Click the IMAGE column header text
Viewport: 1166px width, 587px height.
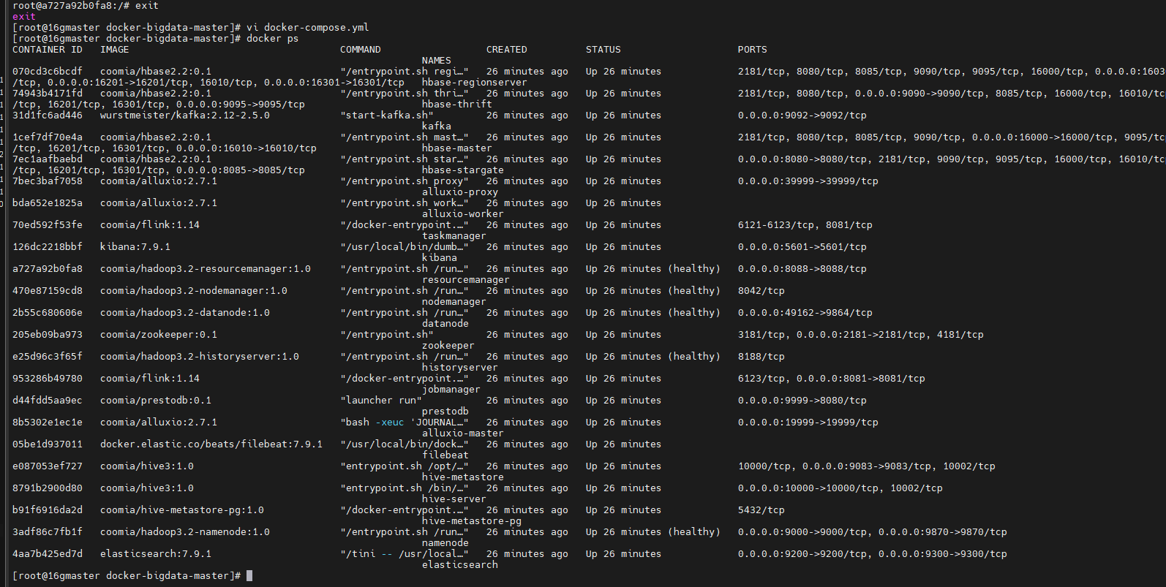(114, 50)
